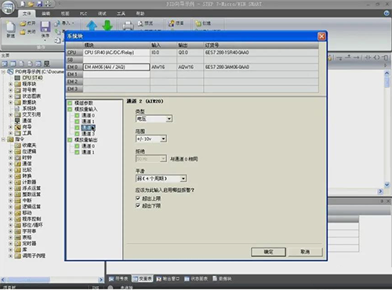Toggle the 超出上限 alarm checkbox
Image resolution: width=392 pixels, height=290 pixels.
(138, 198)
